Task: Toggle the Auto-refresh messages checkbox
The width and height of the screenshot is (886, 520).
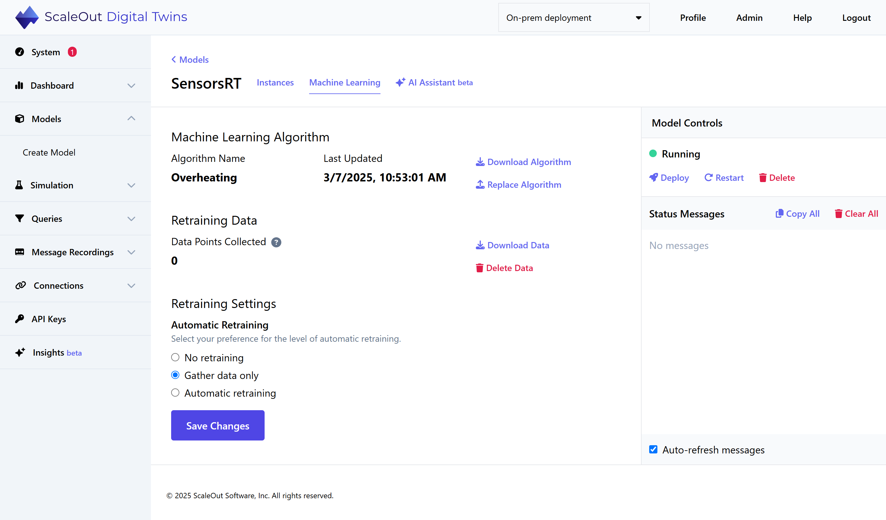Action: [653, 449]
